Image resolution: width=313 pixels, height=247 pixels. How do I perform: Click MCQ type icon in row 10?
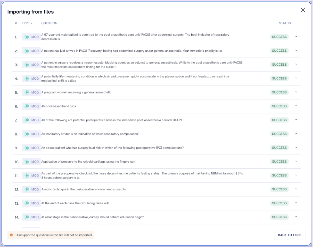(27, 162)
